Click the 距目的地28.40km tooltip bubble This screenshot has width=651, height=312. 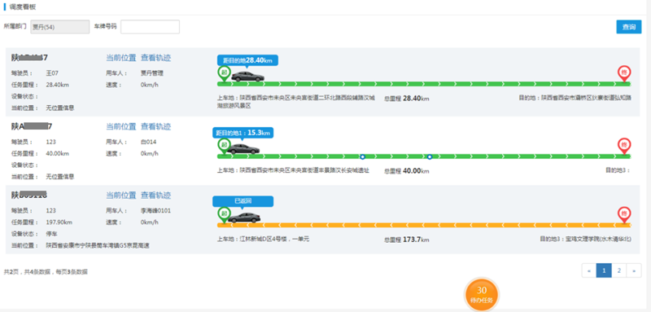[247, 60]
